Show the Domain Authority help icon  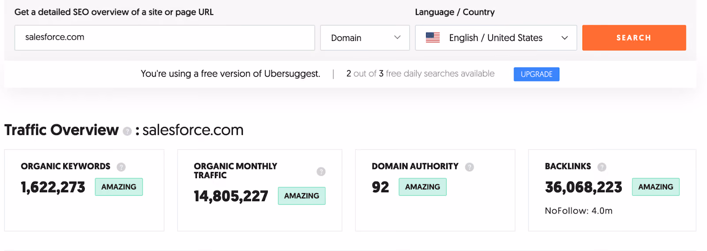coord(469,167)
